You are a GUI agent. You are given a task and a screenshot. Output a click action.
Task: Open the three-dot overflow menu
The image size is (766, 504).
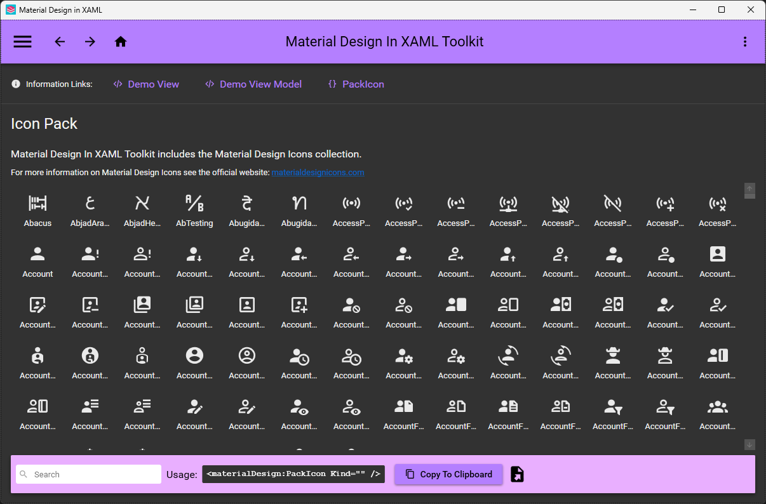click(x=745, y=42)
